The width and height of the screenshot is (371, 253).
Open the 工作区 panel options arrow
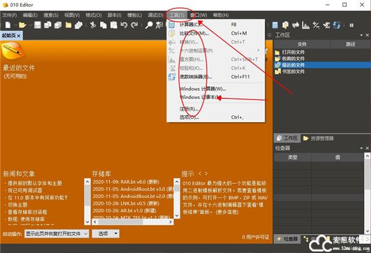(x=361, y=35)
